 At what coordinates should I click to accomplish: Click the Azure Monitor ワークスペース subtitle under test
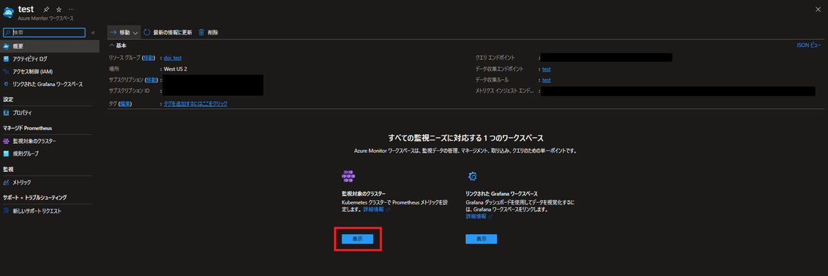(x=45, y=20)
